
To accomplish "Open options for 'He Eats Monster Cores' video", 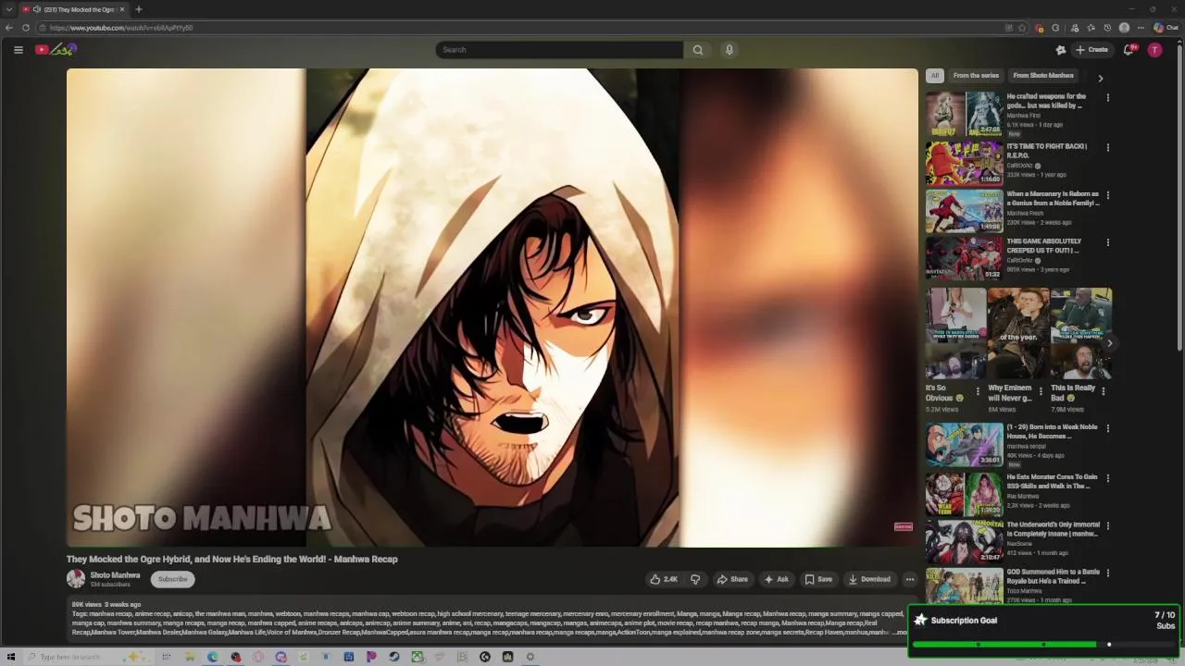I will click(1107, 478).
